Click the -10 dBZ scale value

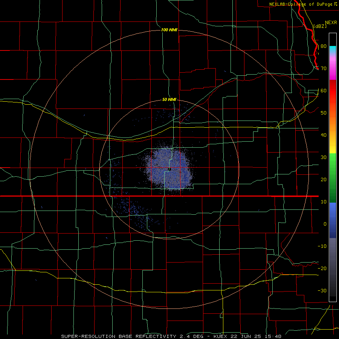(x=322, y=246)
